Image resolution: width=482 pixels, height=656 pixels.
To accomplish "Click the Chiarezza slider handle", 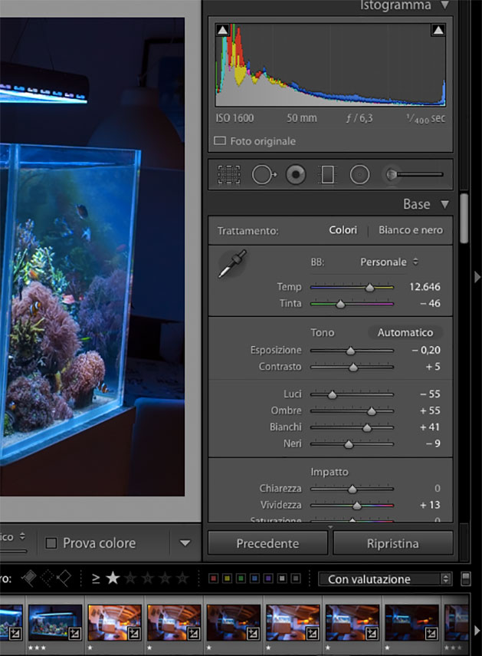I will tap(352, 489).
